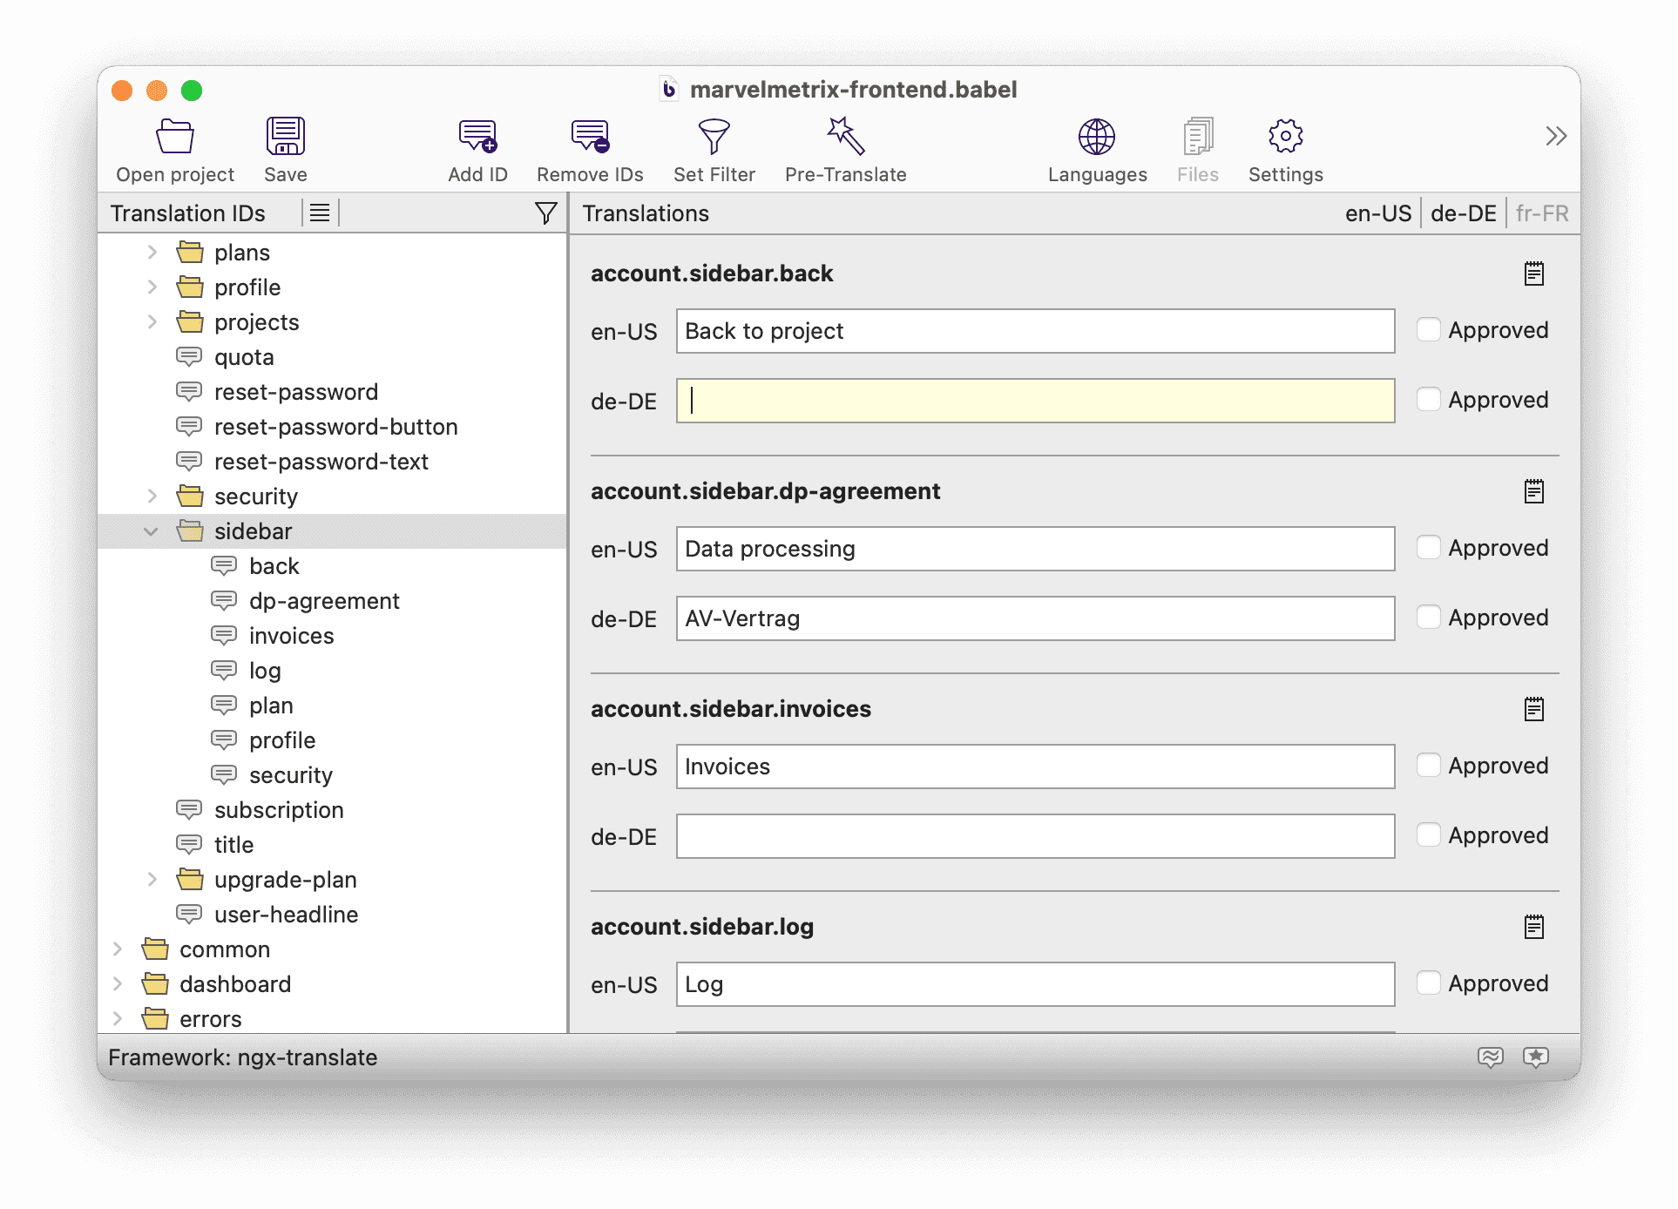Toggle Approved for de-DE account.sidebar.dp-agreement
The height and width of the screenshot is (1209, 1678).
click(1429, 616)
